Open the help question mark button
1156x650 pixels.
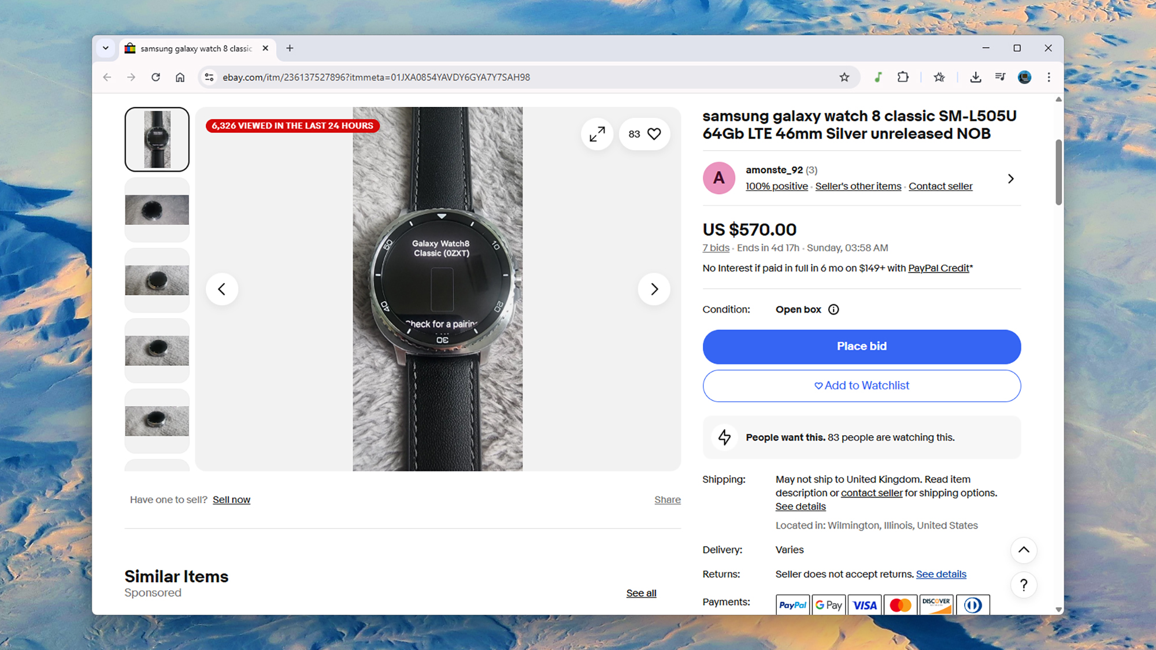click(x=1024, y=585)
